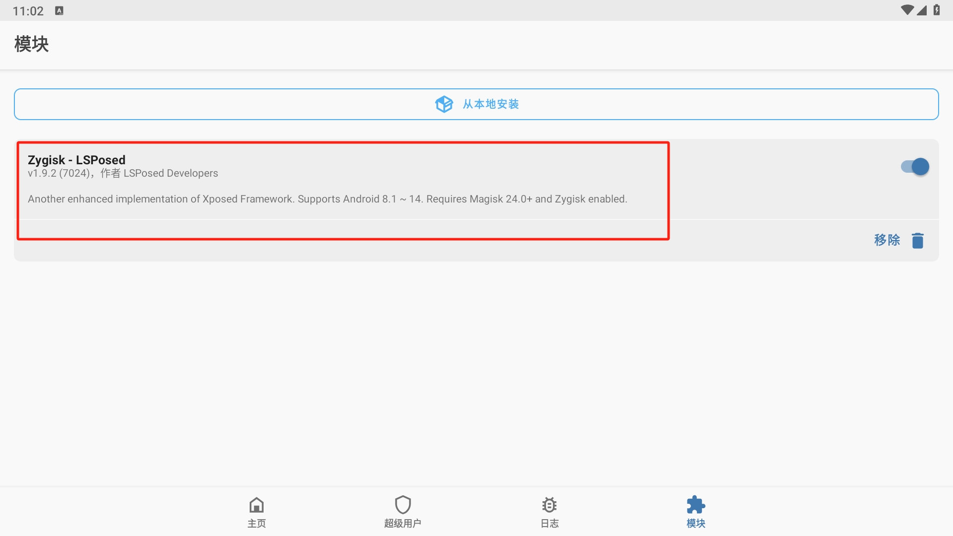Open the 主页 home tab
This screenshot has height=536, width=953.
[x=257, y=512]
